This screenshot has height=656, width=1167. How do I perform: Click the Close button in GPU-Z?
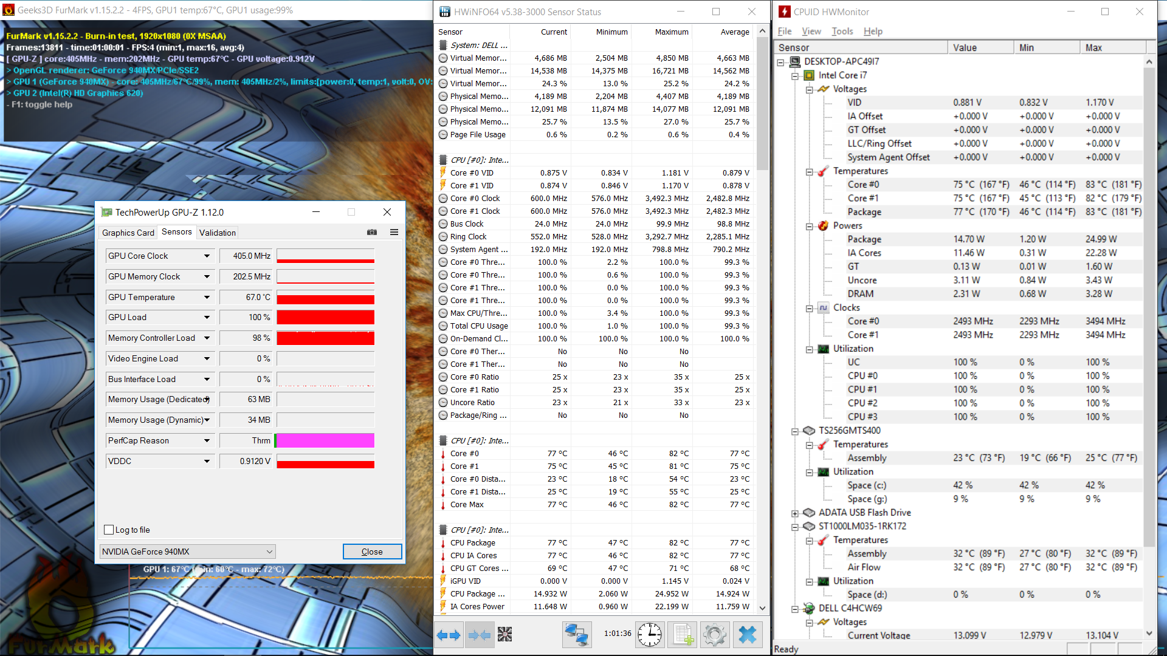372,552
